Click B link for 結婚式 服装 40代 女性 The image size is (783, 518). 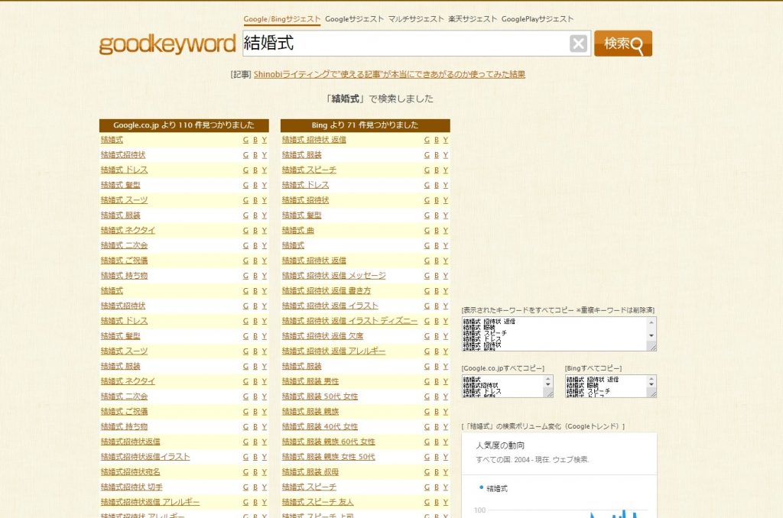pos(437,426)
